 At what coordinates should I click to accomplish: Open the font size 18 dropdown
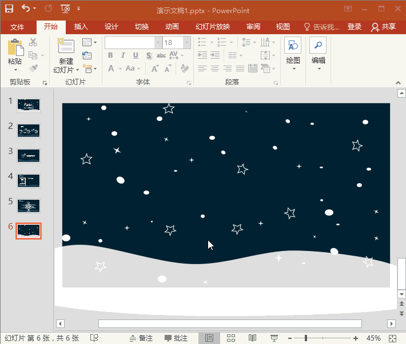[x=187, y=43]
